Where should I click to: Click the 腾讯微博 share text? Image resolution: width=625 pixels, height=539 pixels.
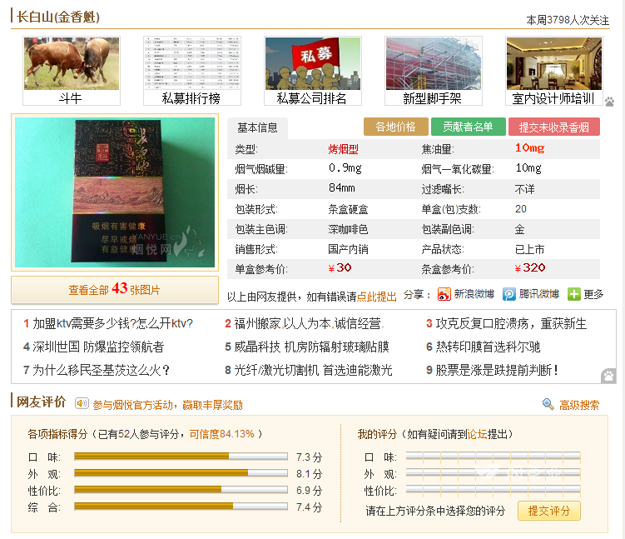(x=539, y=294)
